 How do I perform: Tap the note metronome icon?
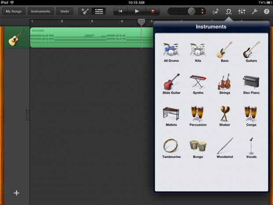(216, 11)
